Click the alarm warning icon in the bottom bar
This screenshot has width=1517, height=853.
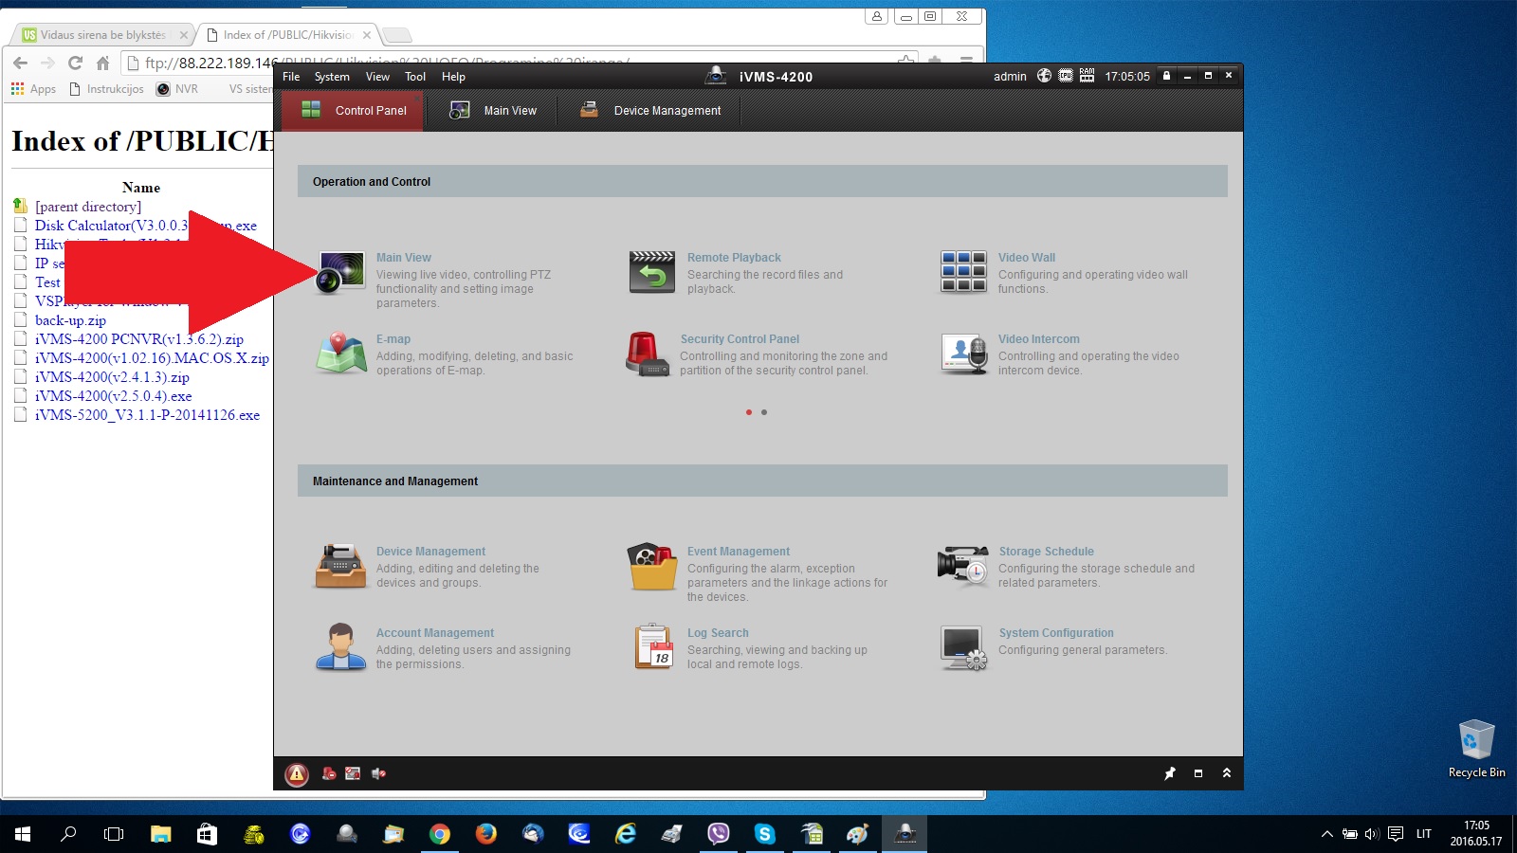(297, 774)
